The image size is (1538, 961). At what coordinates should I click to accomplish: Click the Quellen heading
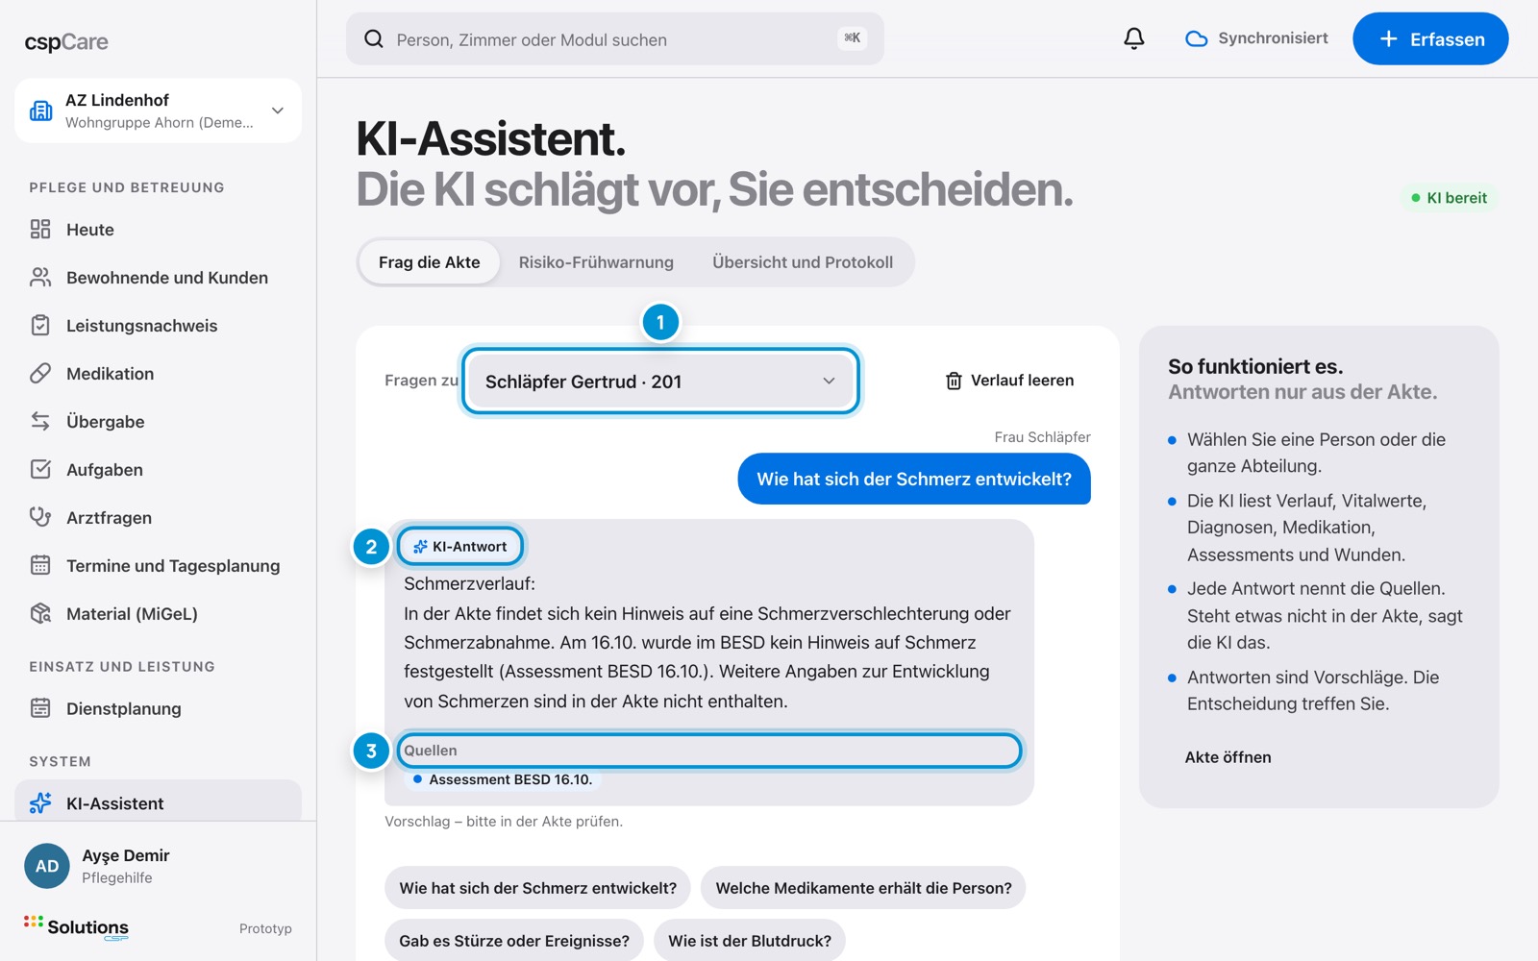(431, 751)
